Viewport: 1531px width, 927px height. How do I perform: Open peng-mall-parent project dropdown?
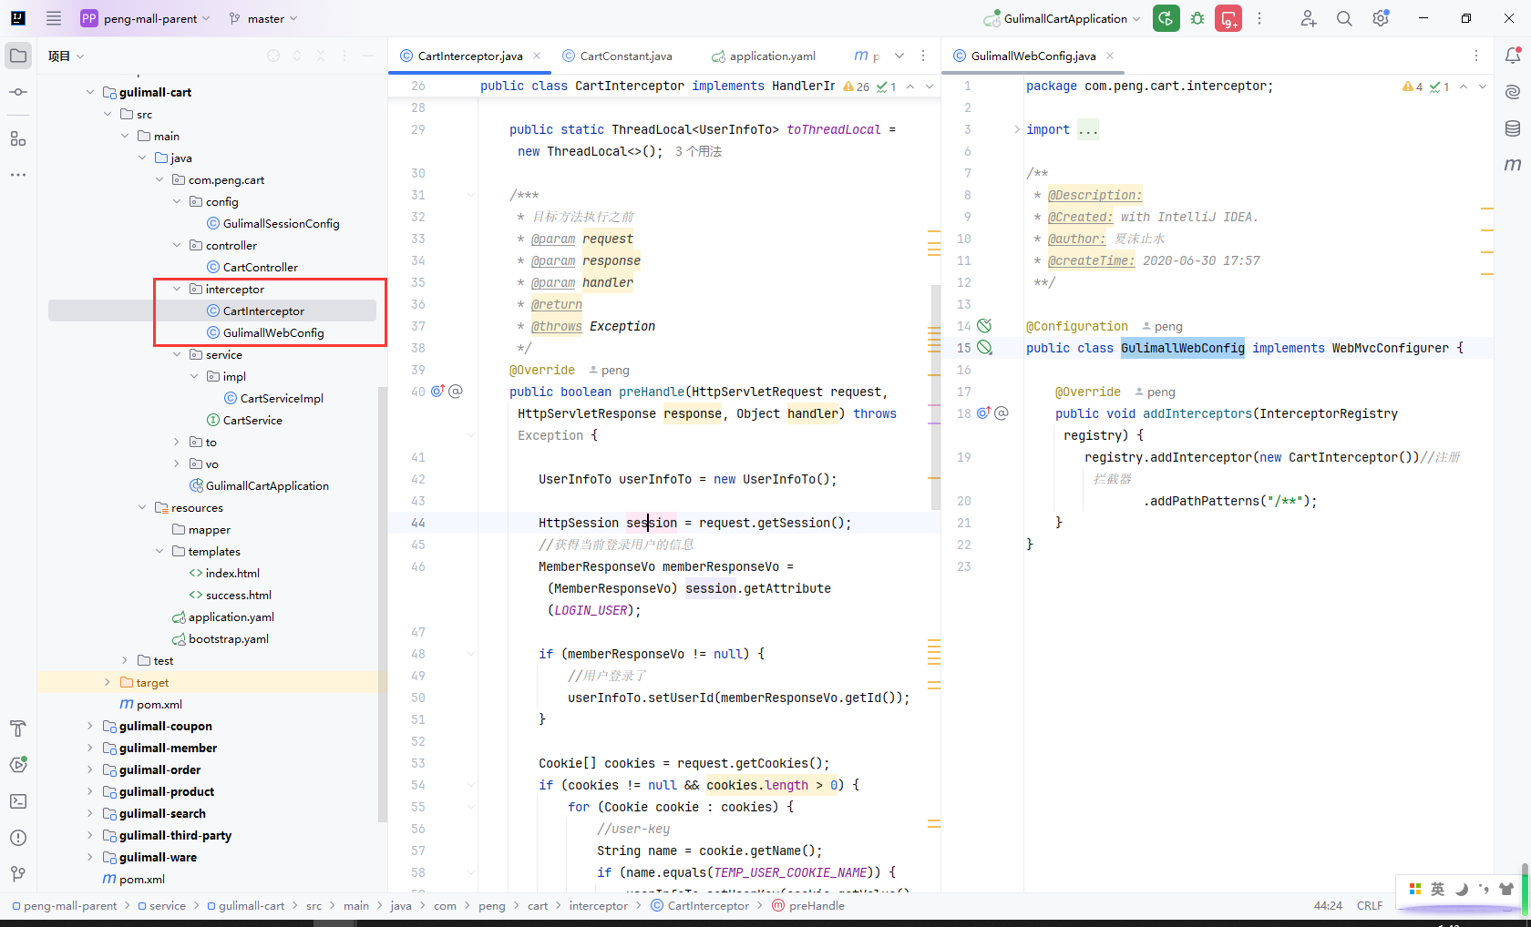(146, 18)
